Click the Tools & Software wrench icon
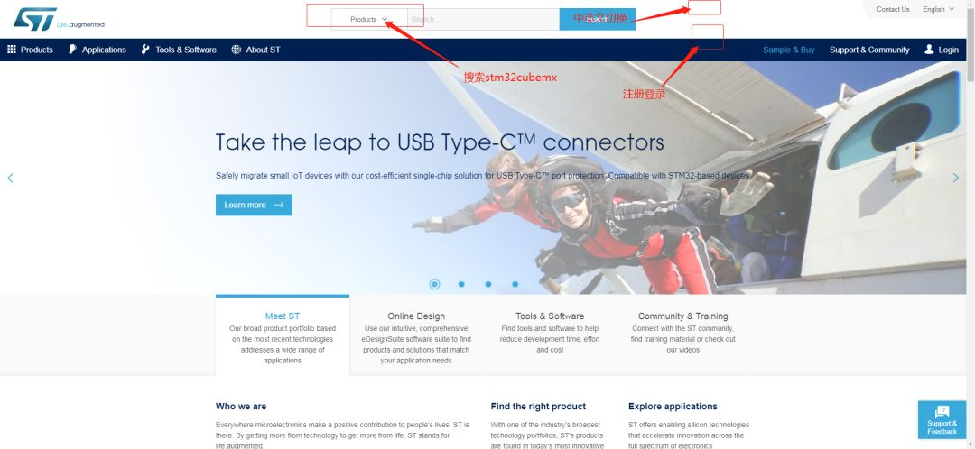The width and height of the screenshot is (975, 449). tap(145, 50)
